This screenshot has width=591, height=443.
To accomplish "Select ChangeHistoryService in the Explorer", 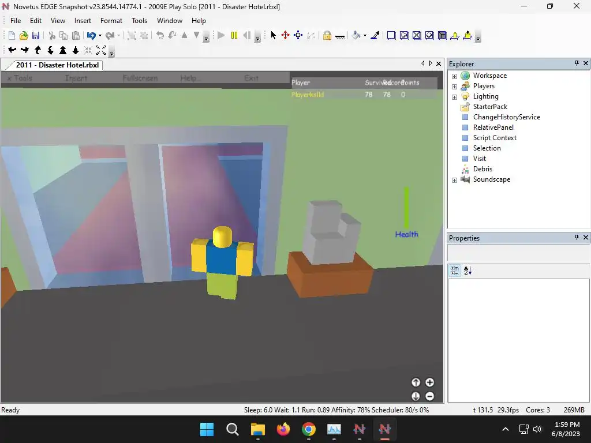I will 507,117.
